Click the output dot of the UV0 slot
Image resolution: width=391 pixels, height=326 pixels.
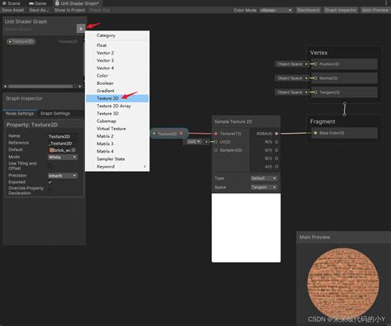tap(206, 142)
